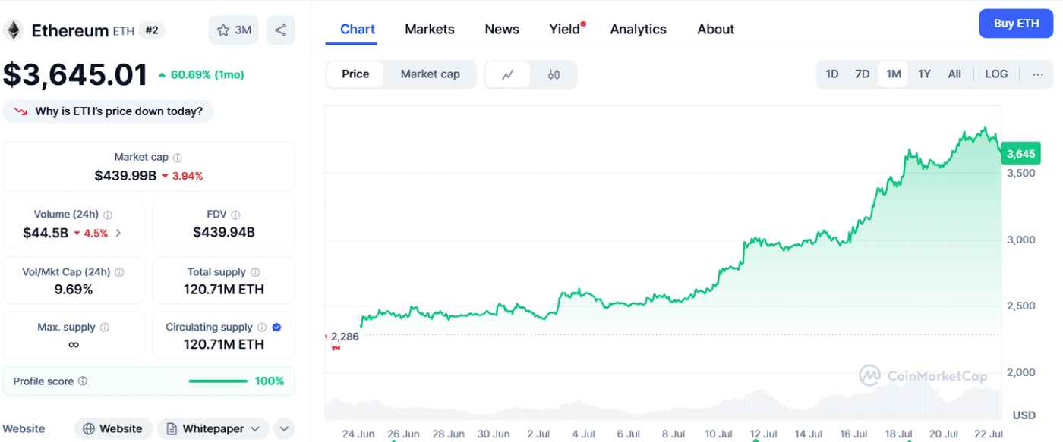Open the Chart tab
Screen dimensions: 1063x442
(358, 30)
